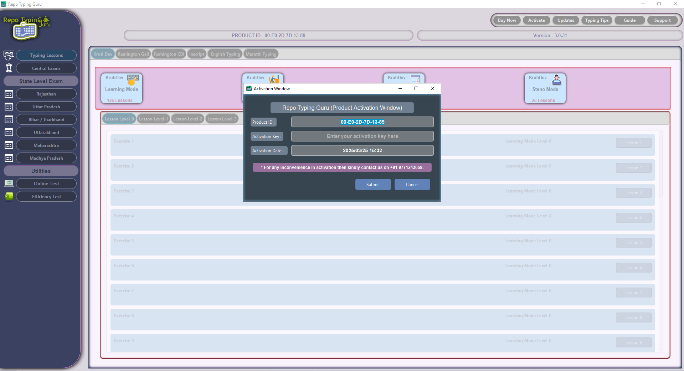684x371 pixels.
Task: Open the Efficiency Test utility
Action: coord(46,196)
